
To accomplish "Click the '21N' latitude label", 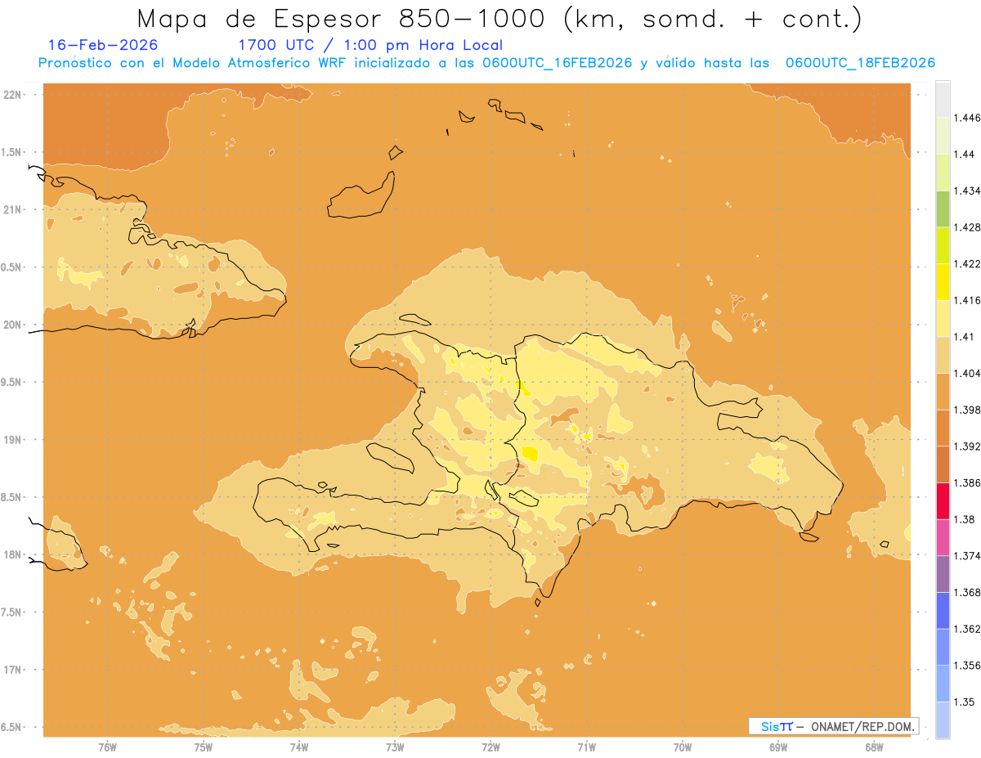I will tap(14, 209).
